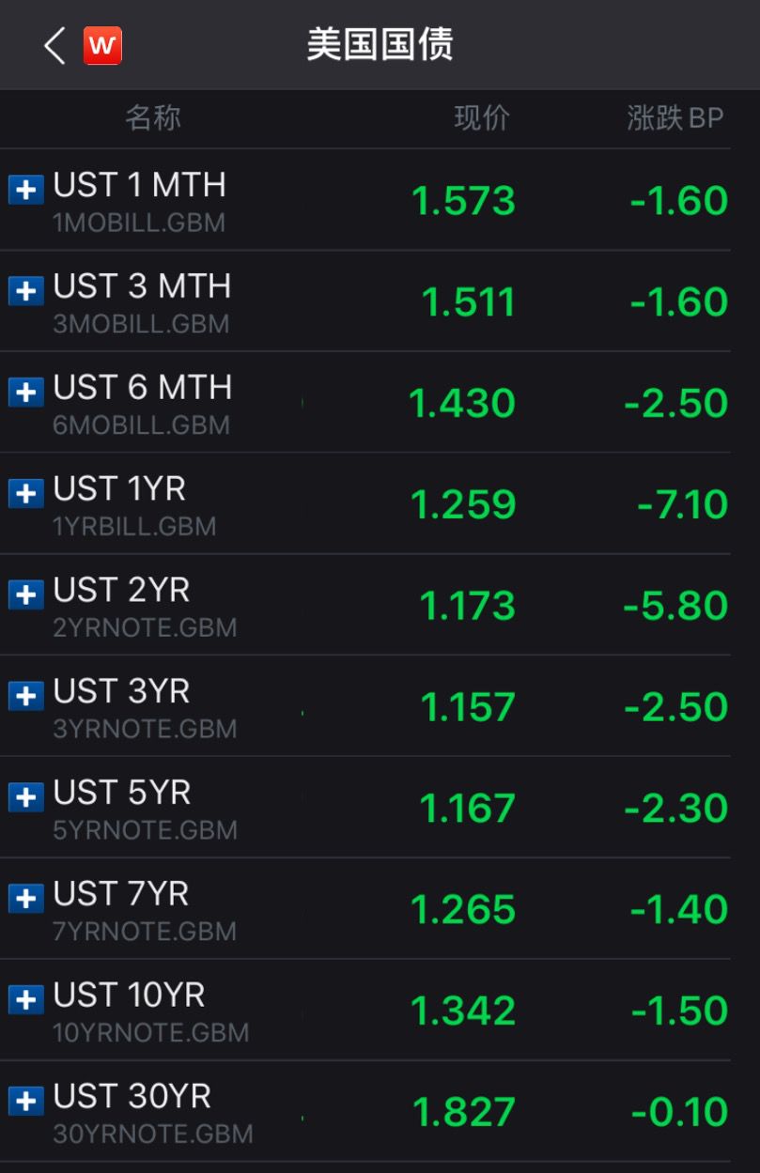Sort by the 现价 column header
The height and width of the screenshot is (1173, 760).
click(481, 118)
